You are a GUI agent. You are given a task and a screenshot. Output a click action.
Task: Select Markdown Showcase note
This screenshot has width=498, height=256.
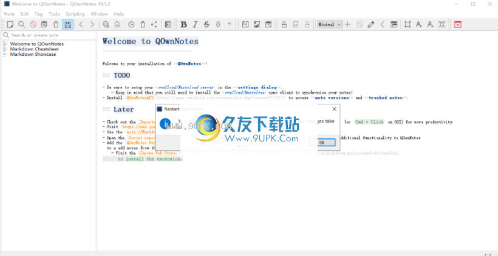(x=33, y=54)
